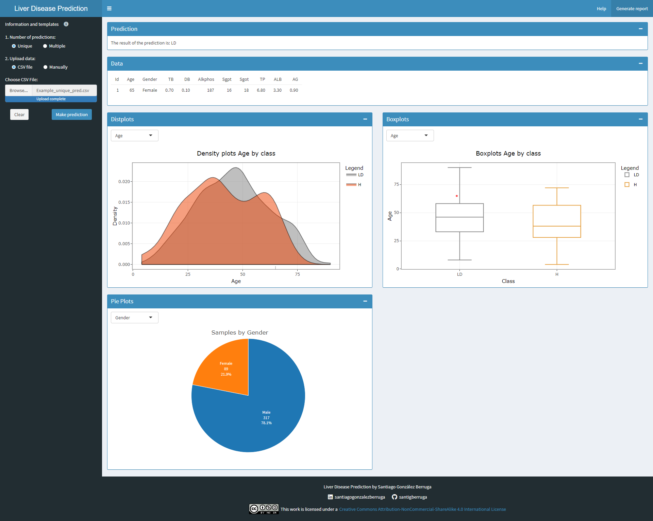Expand the Pie Plots Gender dropdown
The image size is (653, 521).
pyautogui.click(x=134, y=318)
